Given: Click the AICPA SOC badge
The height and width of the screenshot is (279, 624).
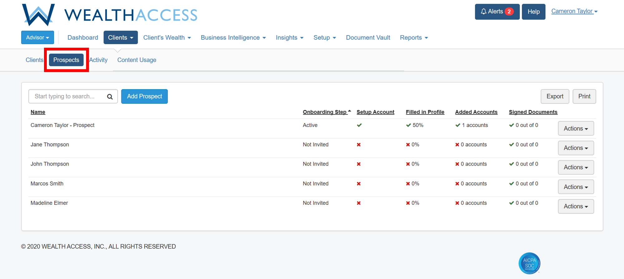Looking at the screenshot, I should click(x=529, y=263).
